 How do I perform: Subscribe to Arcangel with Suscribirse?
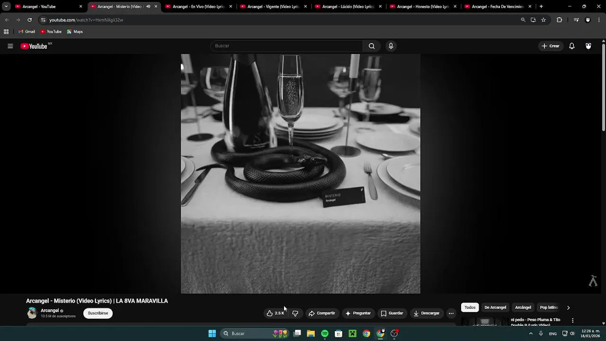(x=98, y=313)
